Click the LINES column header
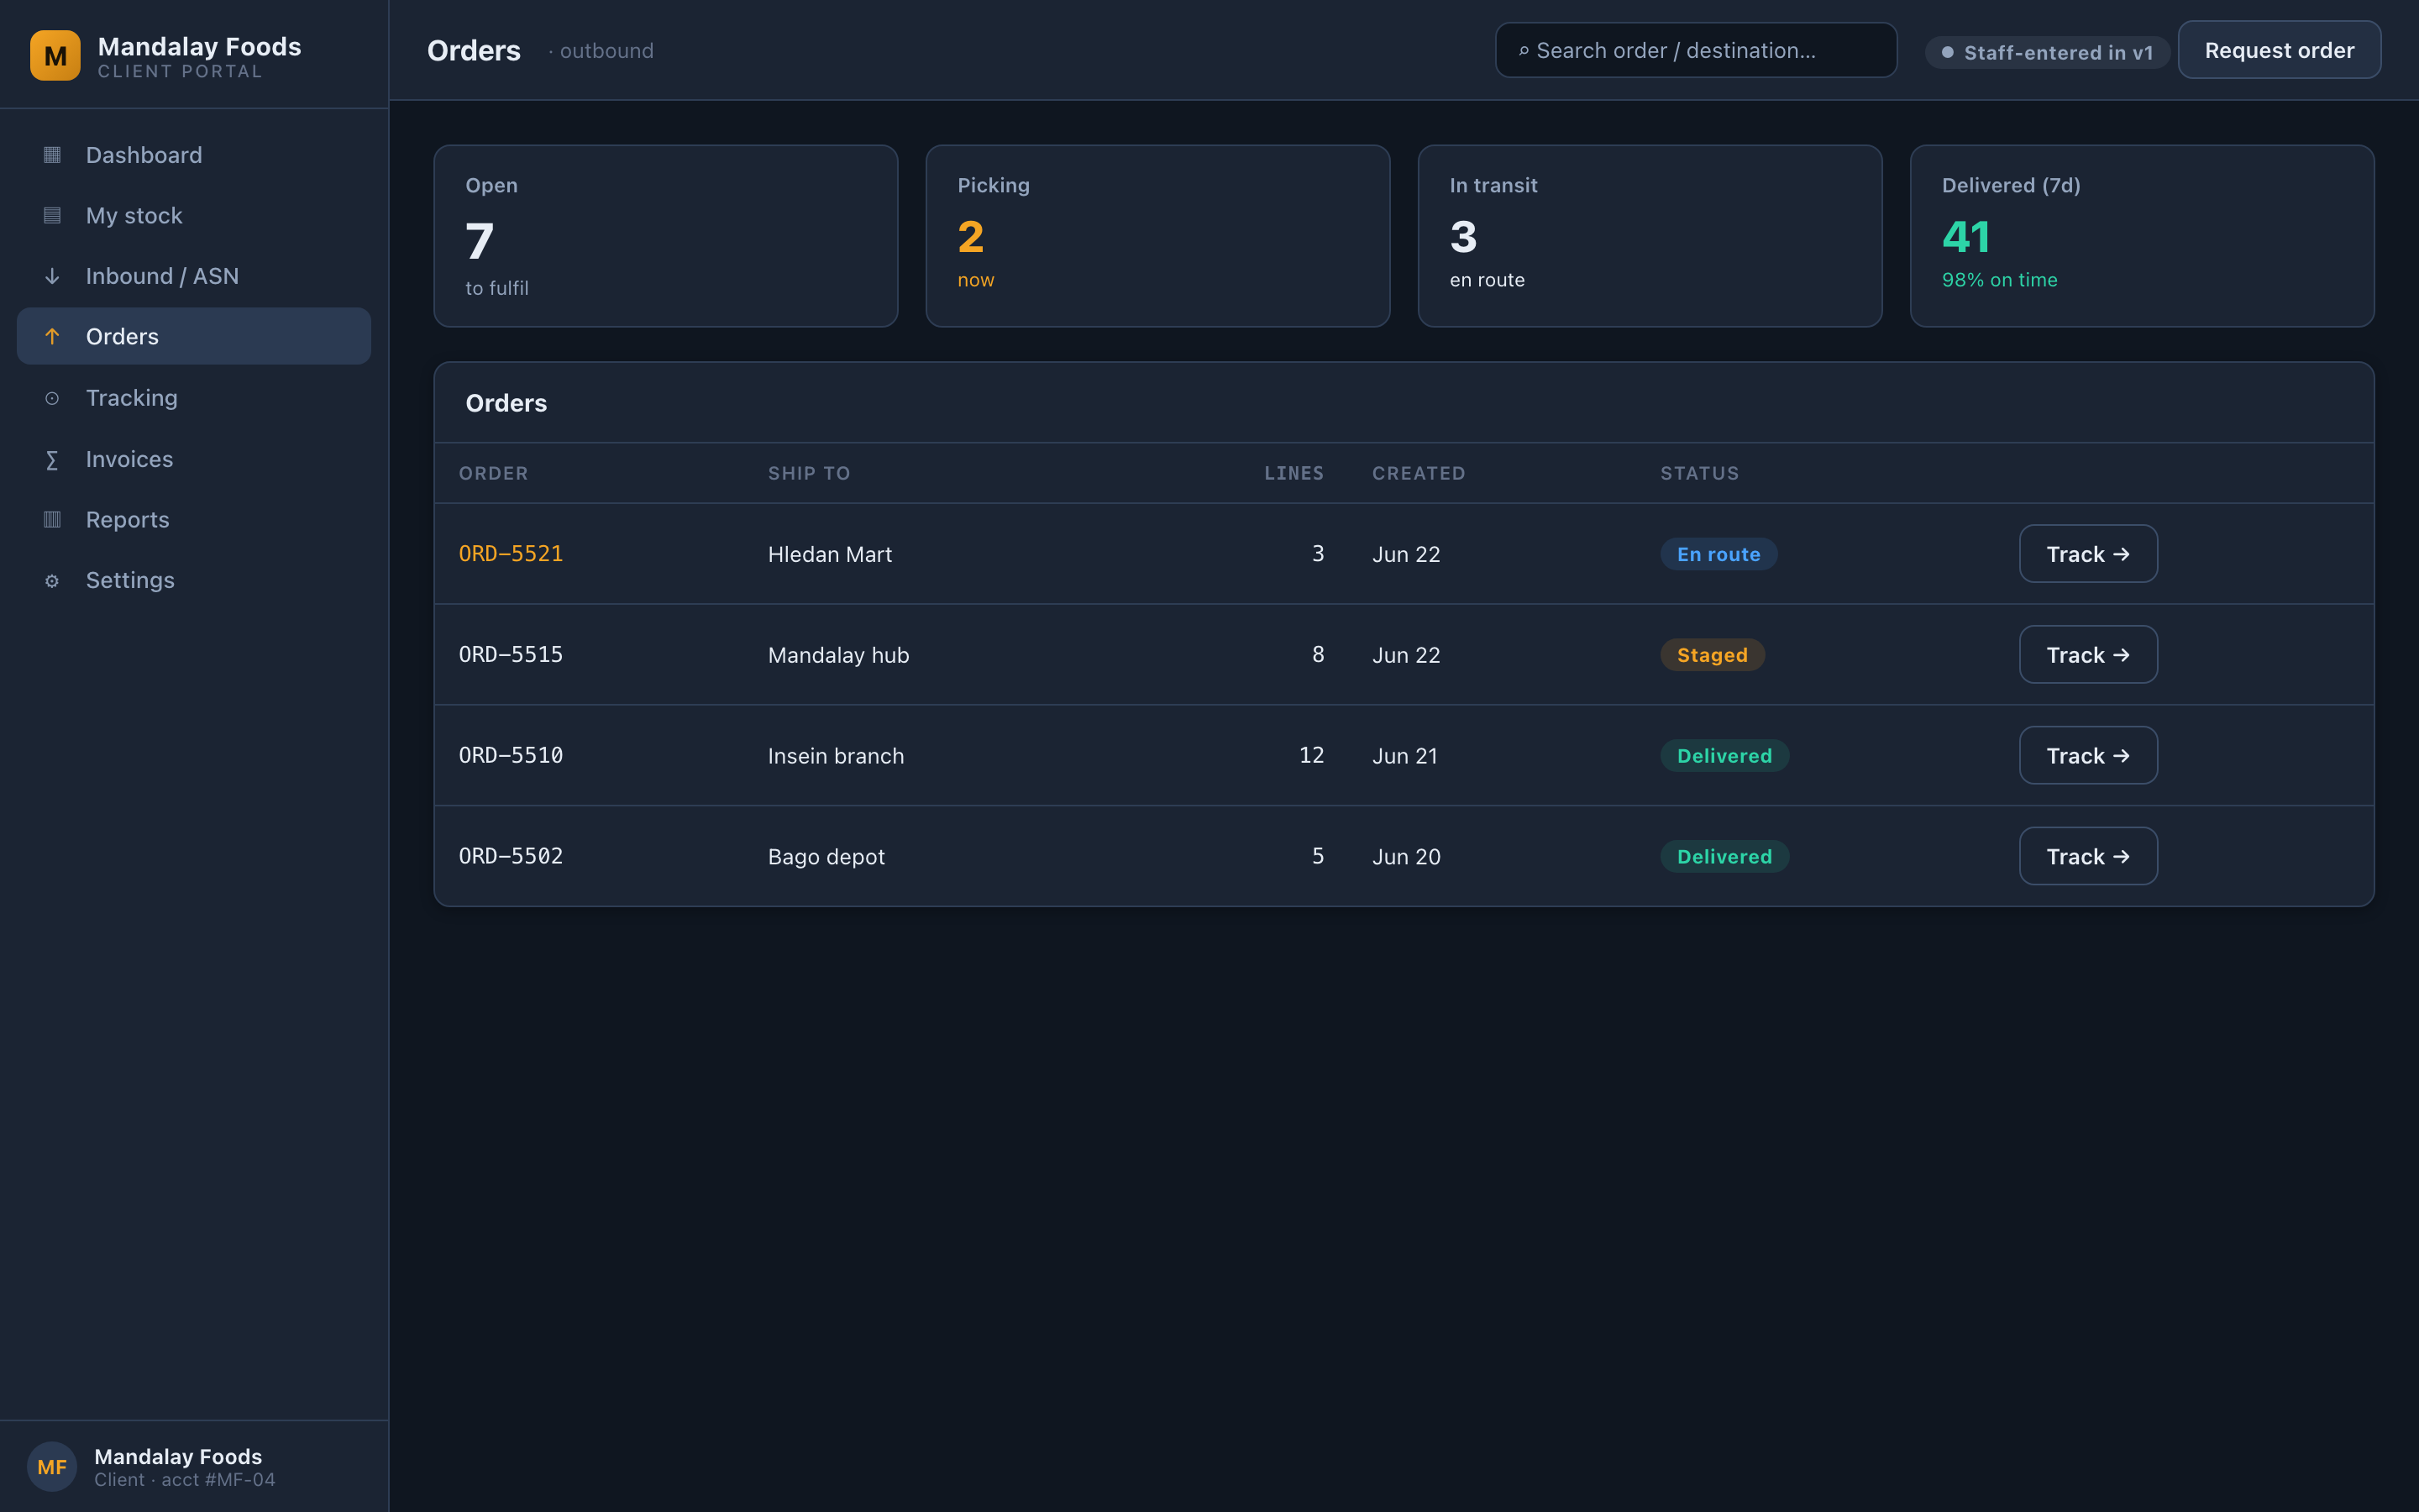The image size is (2419, 1512). (x=1293, y=474)
